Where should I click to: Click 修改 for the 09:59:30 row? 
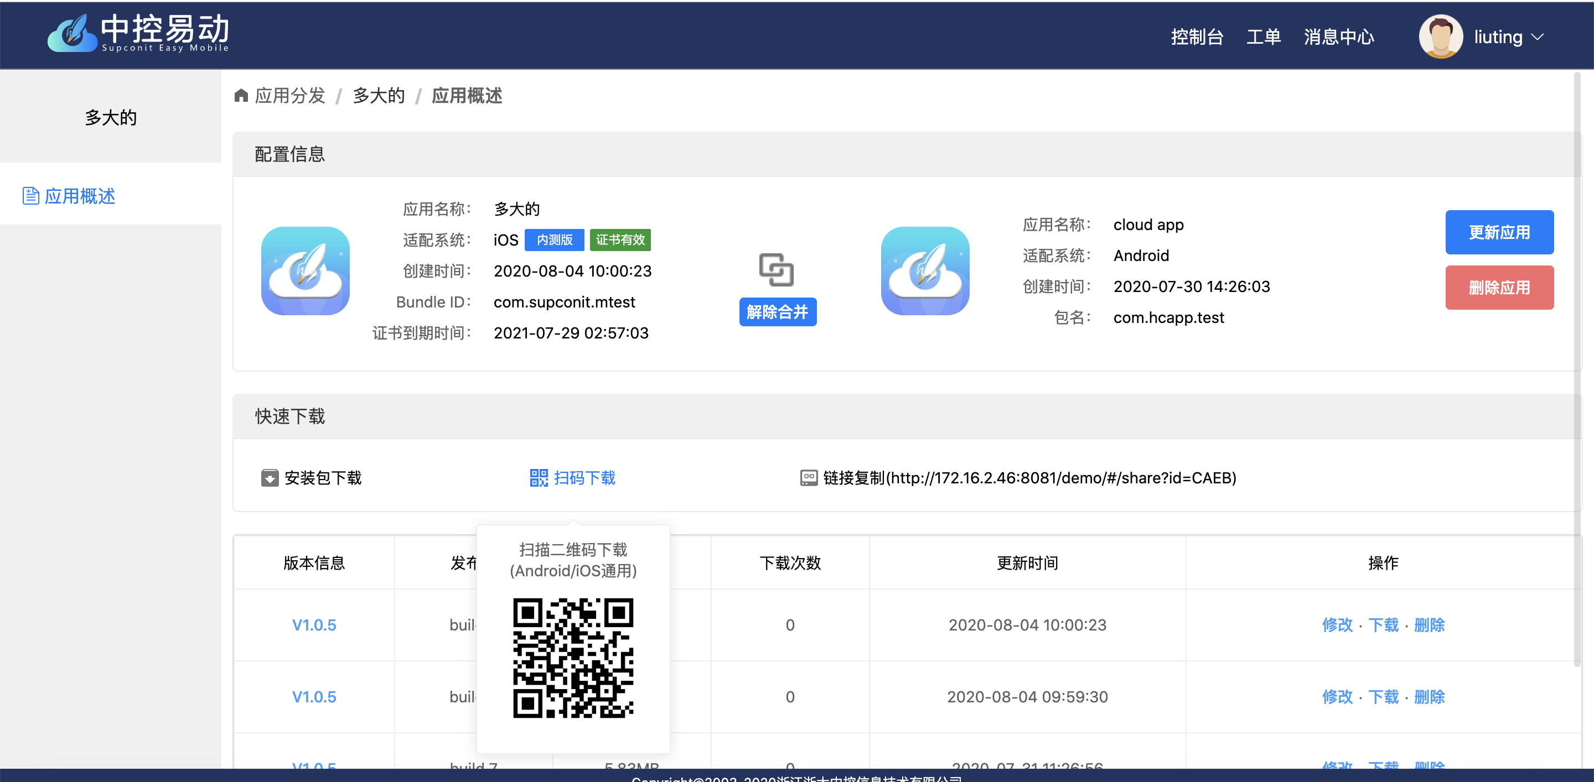(x=1337, y=697)
